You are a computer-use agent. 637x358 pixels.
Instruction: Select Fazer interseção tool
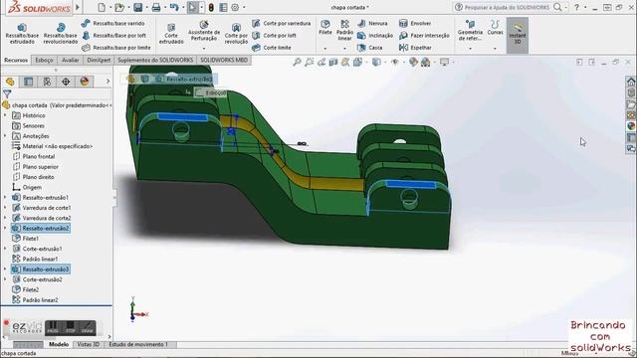click(x=424, y=36)
